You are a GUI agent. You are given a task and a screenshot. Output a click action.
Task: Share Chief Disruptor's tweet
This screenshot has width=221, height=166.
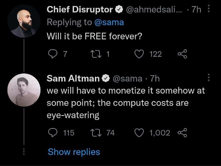click(x=182, y=54)
